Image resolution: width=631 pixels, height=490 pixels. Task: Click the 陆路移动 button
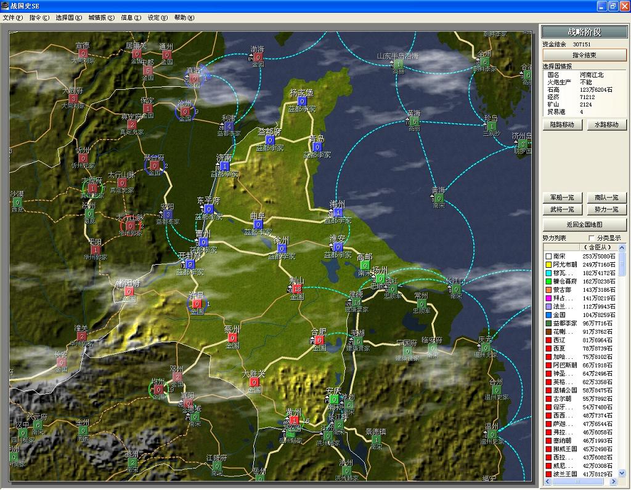point(562,125)
